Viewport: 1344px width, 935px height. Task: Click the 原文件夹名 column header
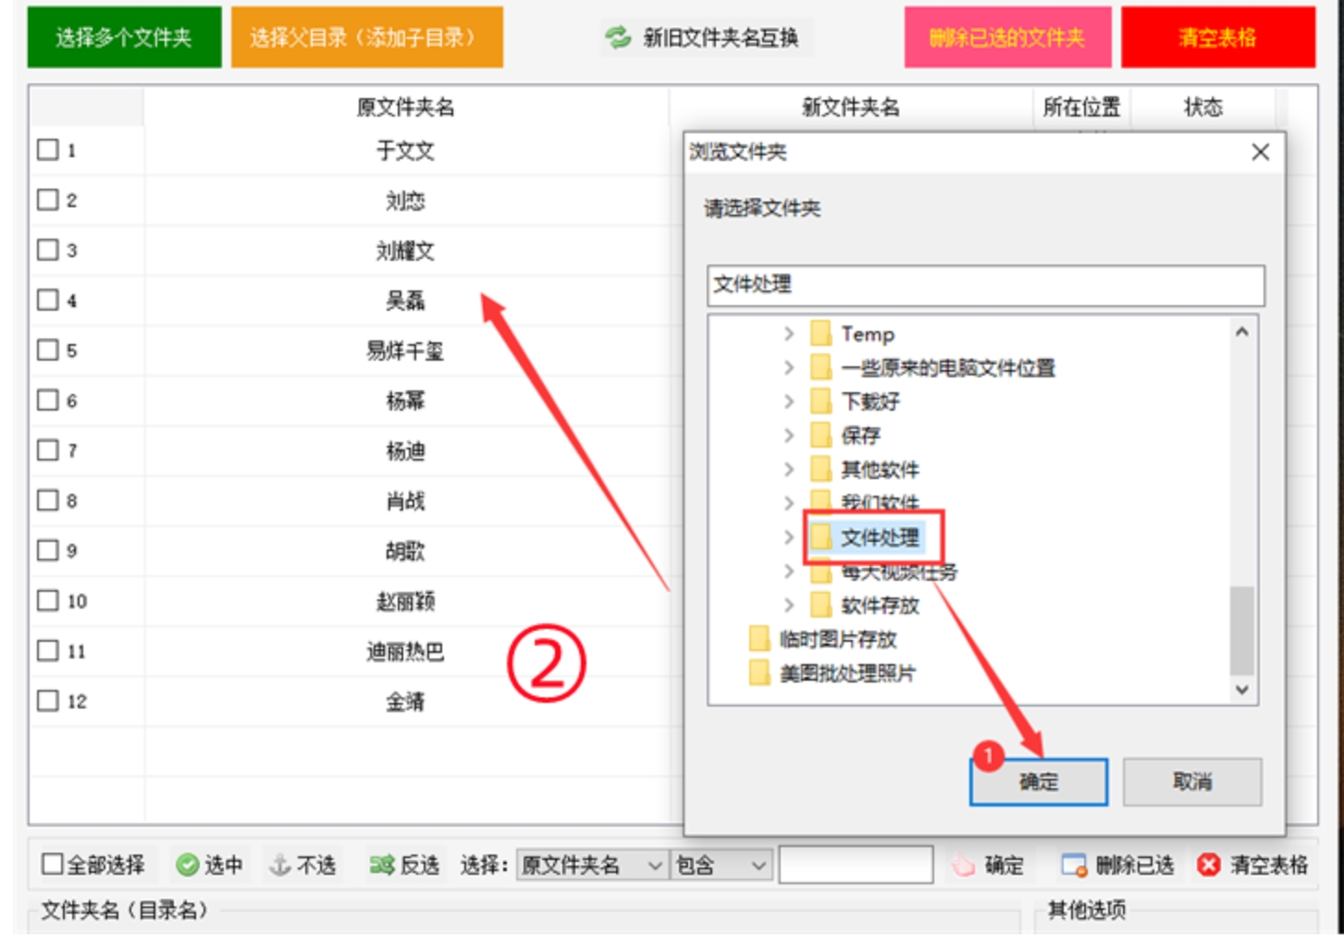[405, 107]
